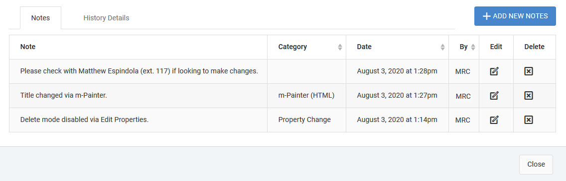Click the 'm-Painter (HTML)' category cell
The height and width of the screenshot is (181, 566).
[306, 96]
